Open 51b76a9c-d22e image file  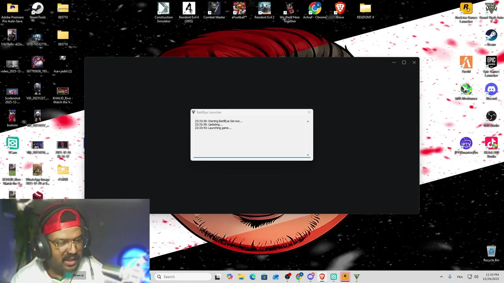point(12,38)
